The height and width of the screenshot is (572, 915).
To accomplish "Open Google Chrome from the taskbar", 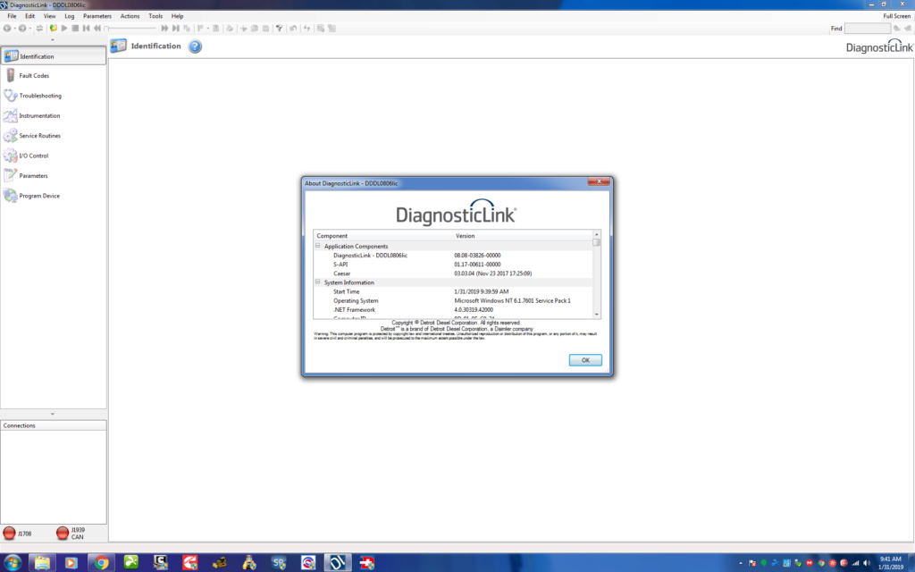I will point(102,563).
